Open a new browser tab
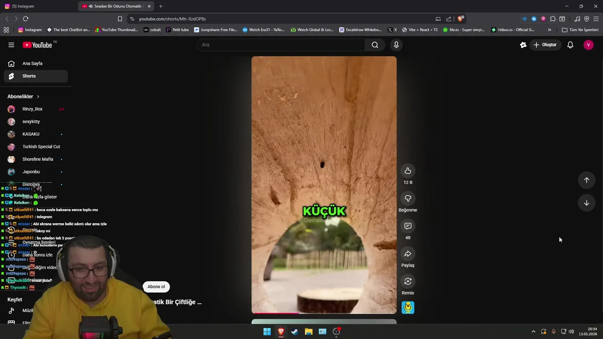This screenshot has width=603, height=339. pyautogui.click(x=161, y=6)
